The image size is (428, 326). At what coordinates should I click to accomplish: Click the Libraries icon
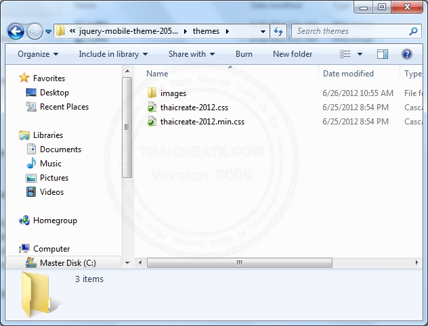24,135
